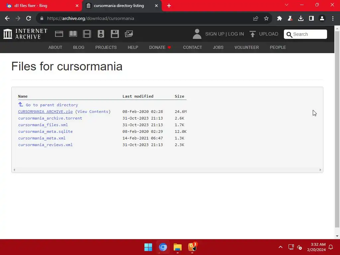Screen dimensions: 340x255
Task: Open the Chrome three-dot menu
Action: [333, 19]
